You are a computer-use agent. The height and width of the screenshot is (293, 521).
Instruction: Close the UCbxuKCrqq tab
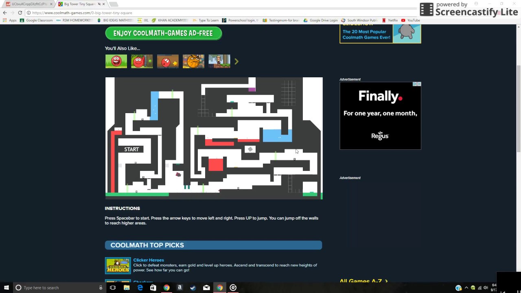tap(51, 4)
